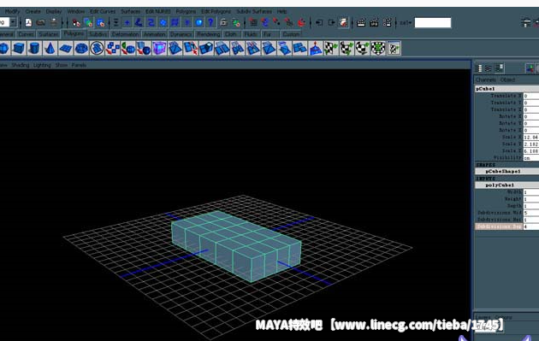Viewport: 539px width, 341px height.
Task: Open the Modify menu
Action: [x=12, y=11]
